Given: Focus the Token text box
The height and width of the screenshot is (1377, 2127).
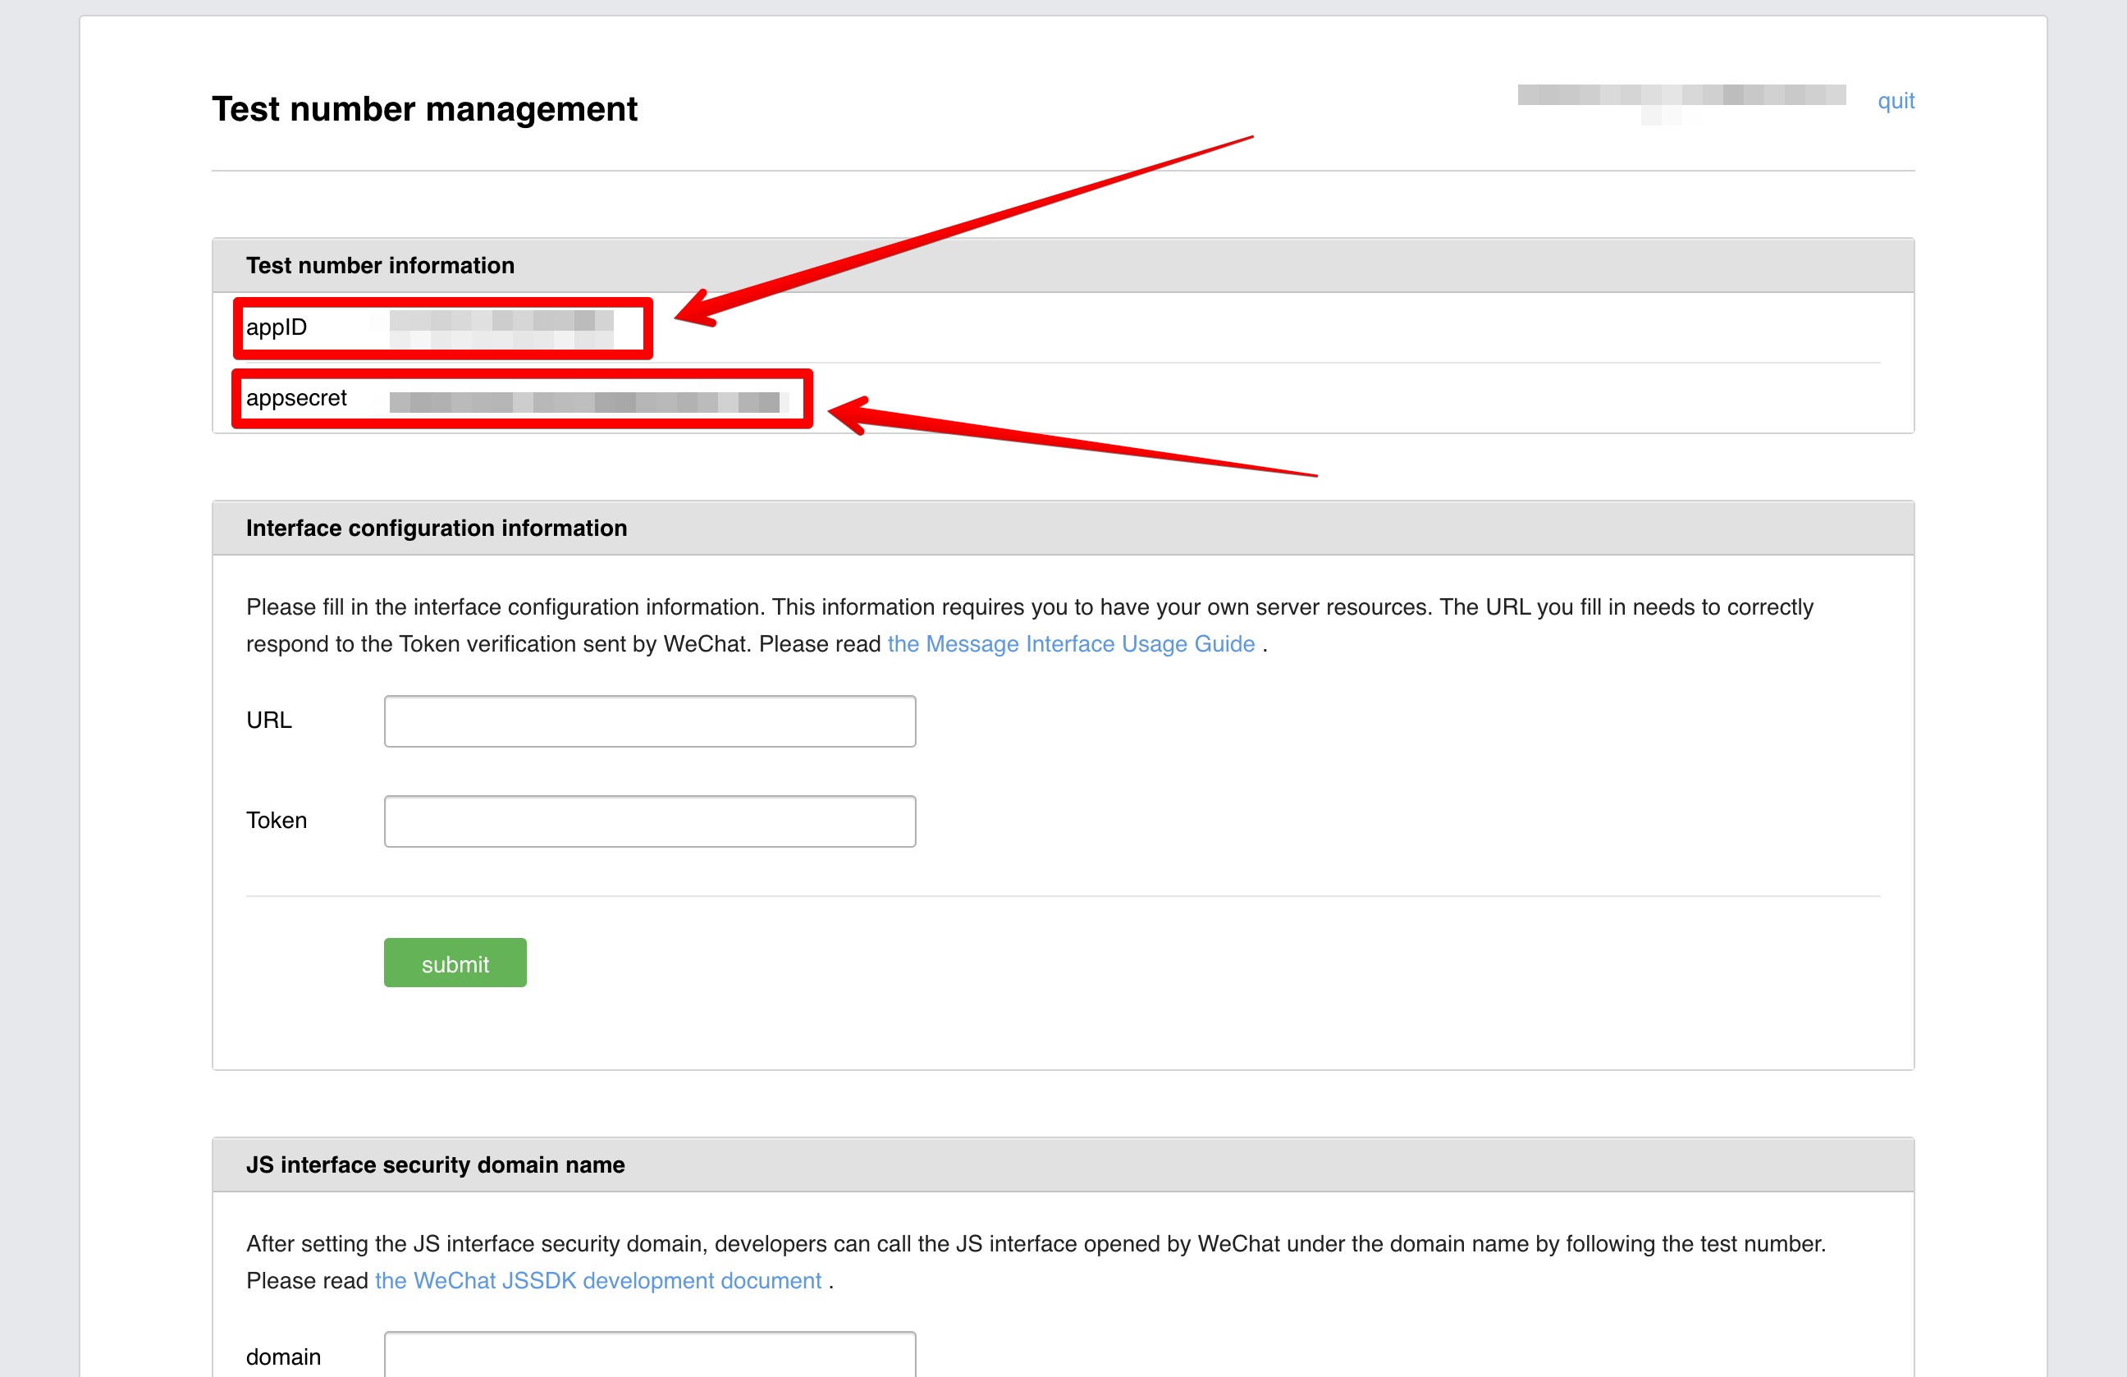Looking at the screenshot, I should (x=650, y=821).
